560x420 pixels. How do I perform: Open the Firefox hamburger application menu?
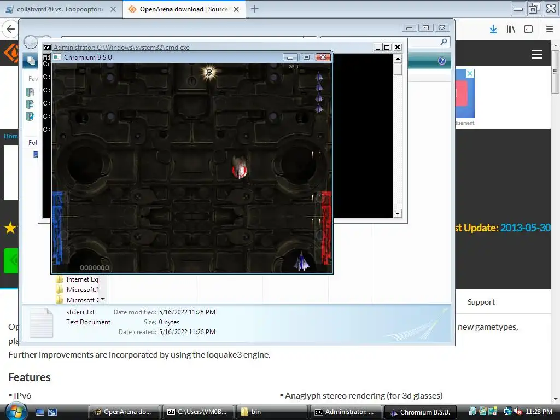[549, 30]
